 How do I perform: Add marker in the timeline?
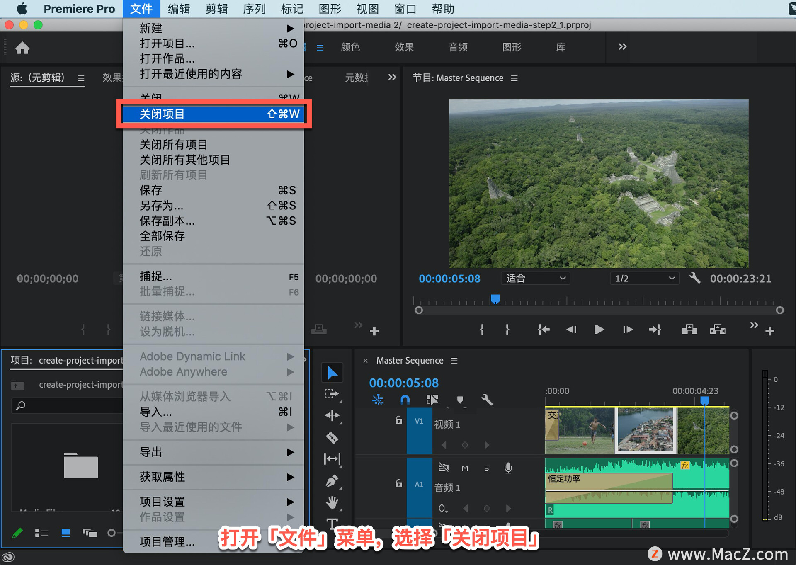(460, 400)
